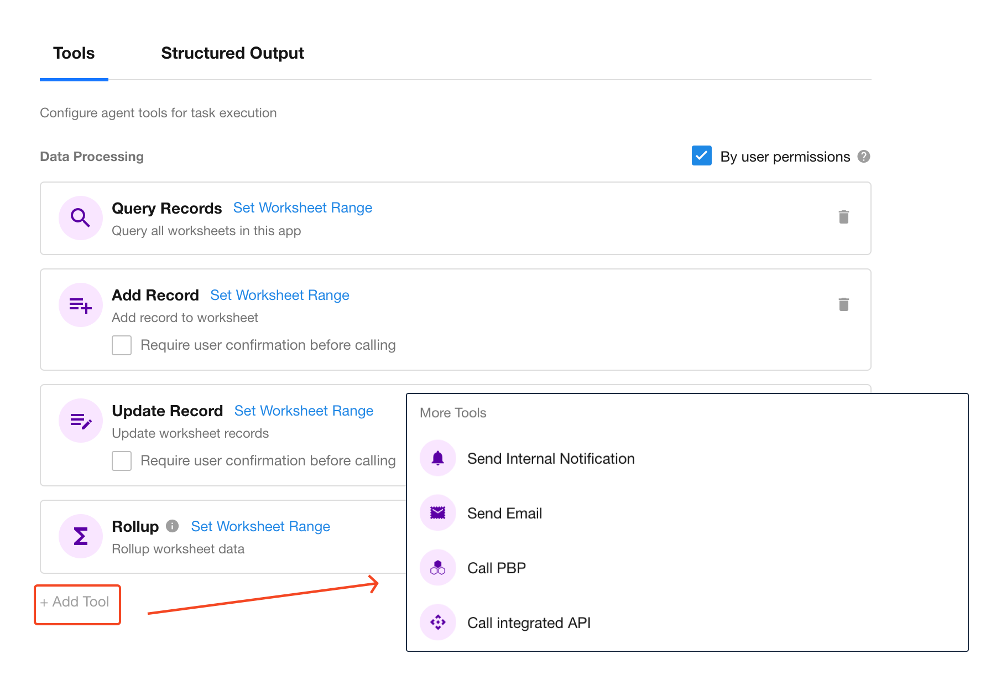Click the Rollup sigma icon
991x674 pixels.
tap(81, 536)
